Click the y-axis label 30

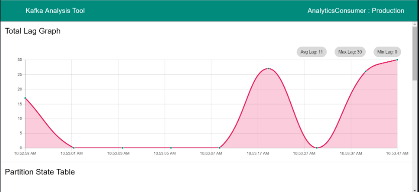point(20,60)
